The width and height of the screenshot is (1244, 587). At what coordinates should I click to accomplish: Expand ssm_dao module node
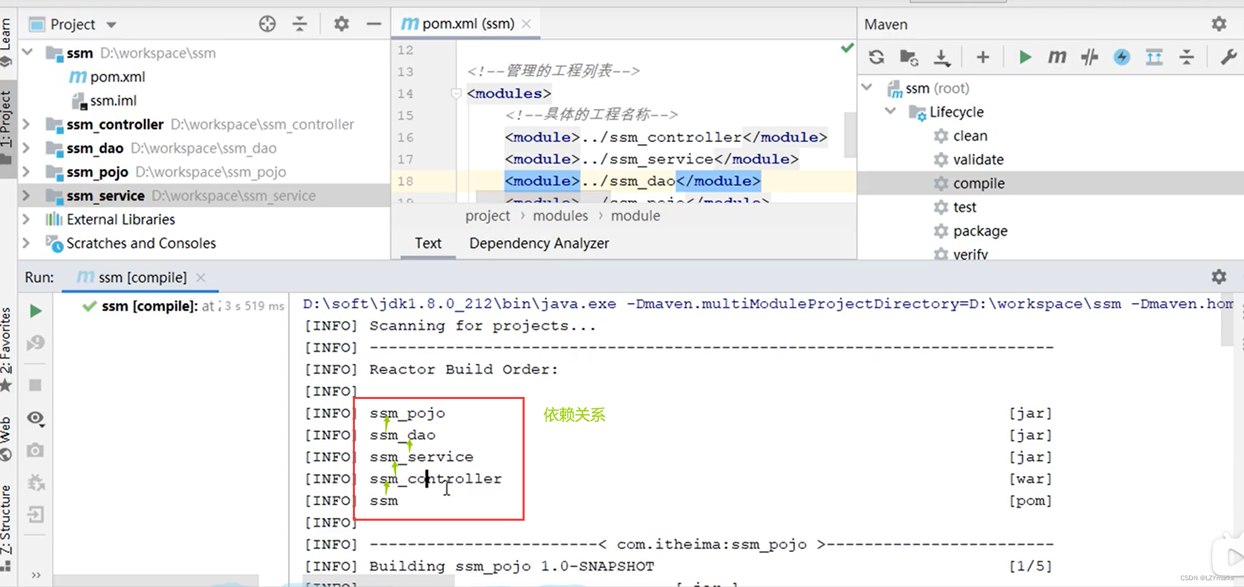26,148
